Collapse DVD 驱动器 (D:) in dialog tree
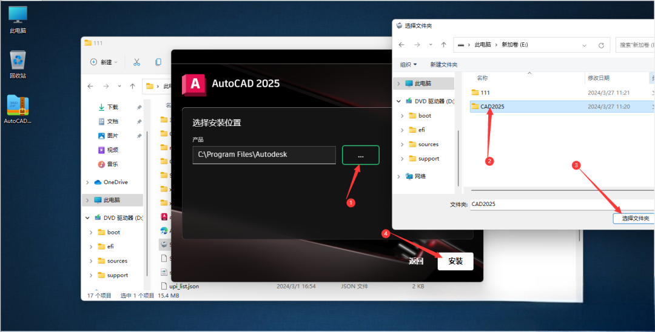The height and width of the screenshot is (332, 655). 398,101
